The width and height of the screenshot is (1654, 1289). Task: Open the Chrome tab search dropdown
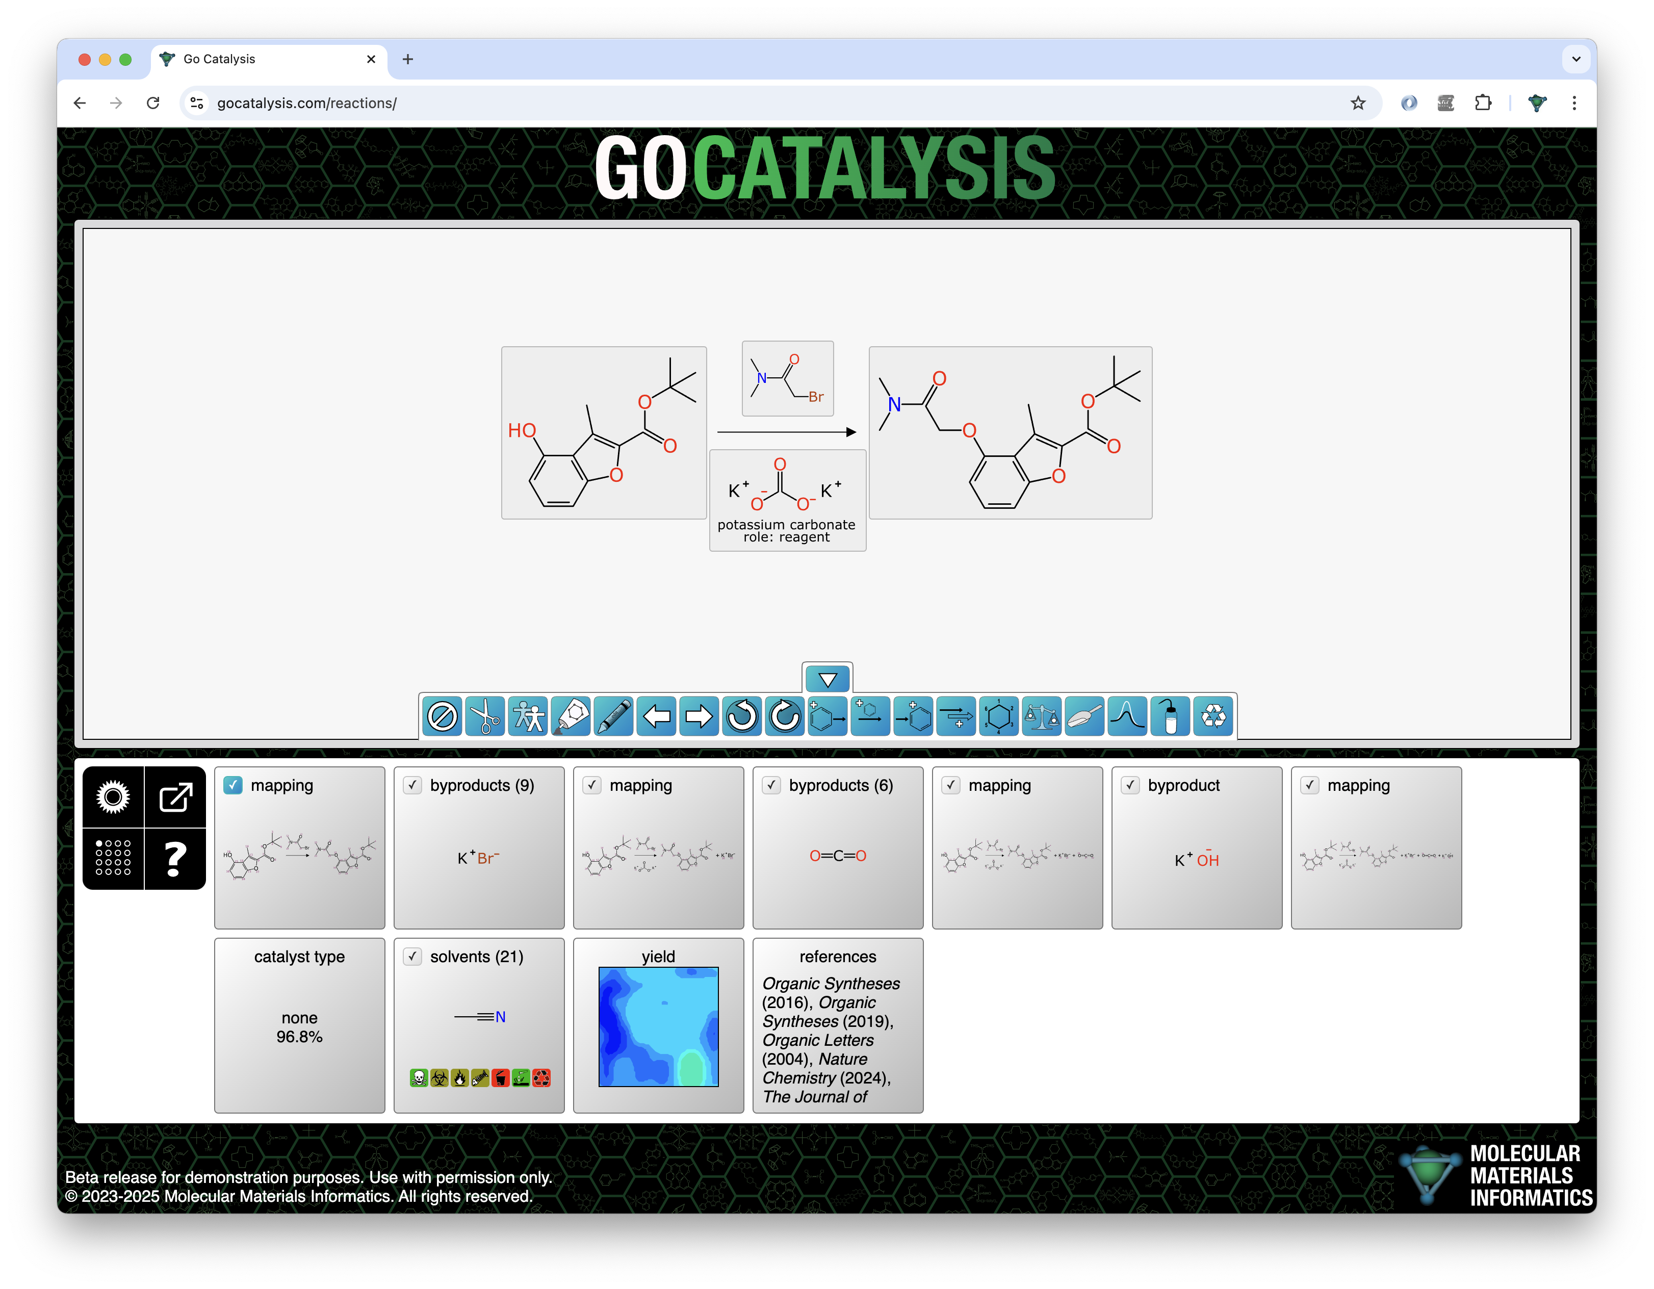1576,59
